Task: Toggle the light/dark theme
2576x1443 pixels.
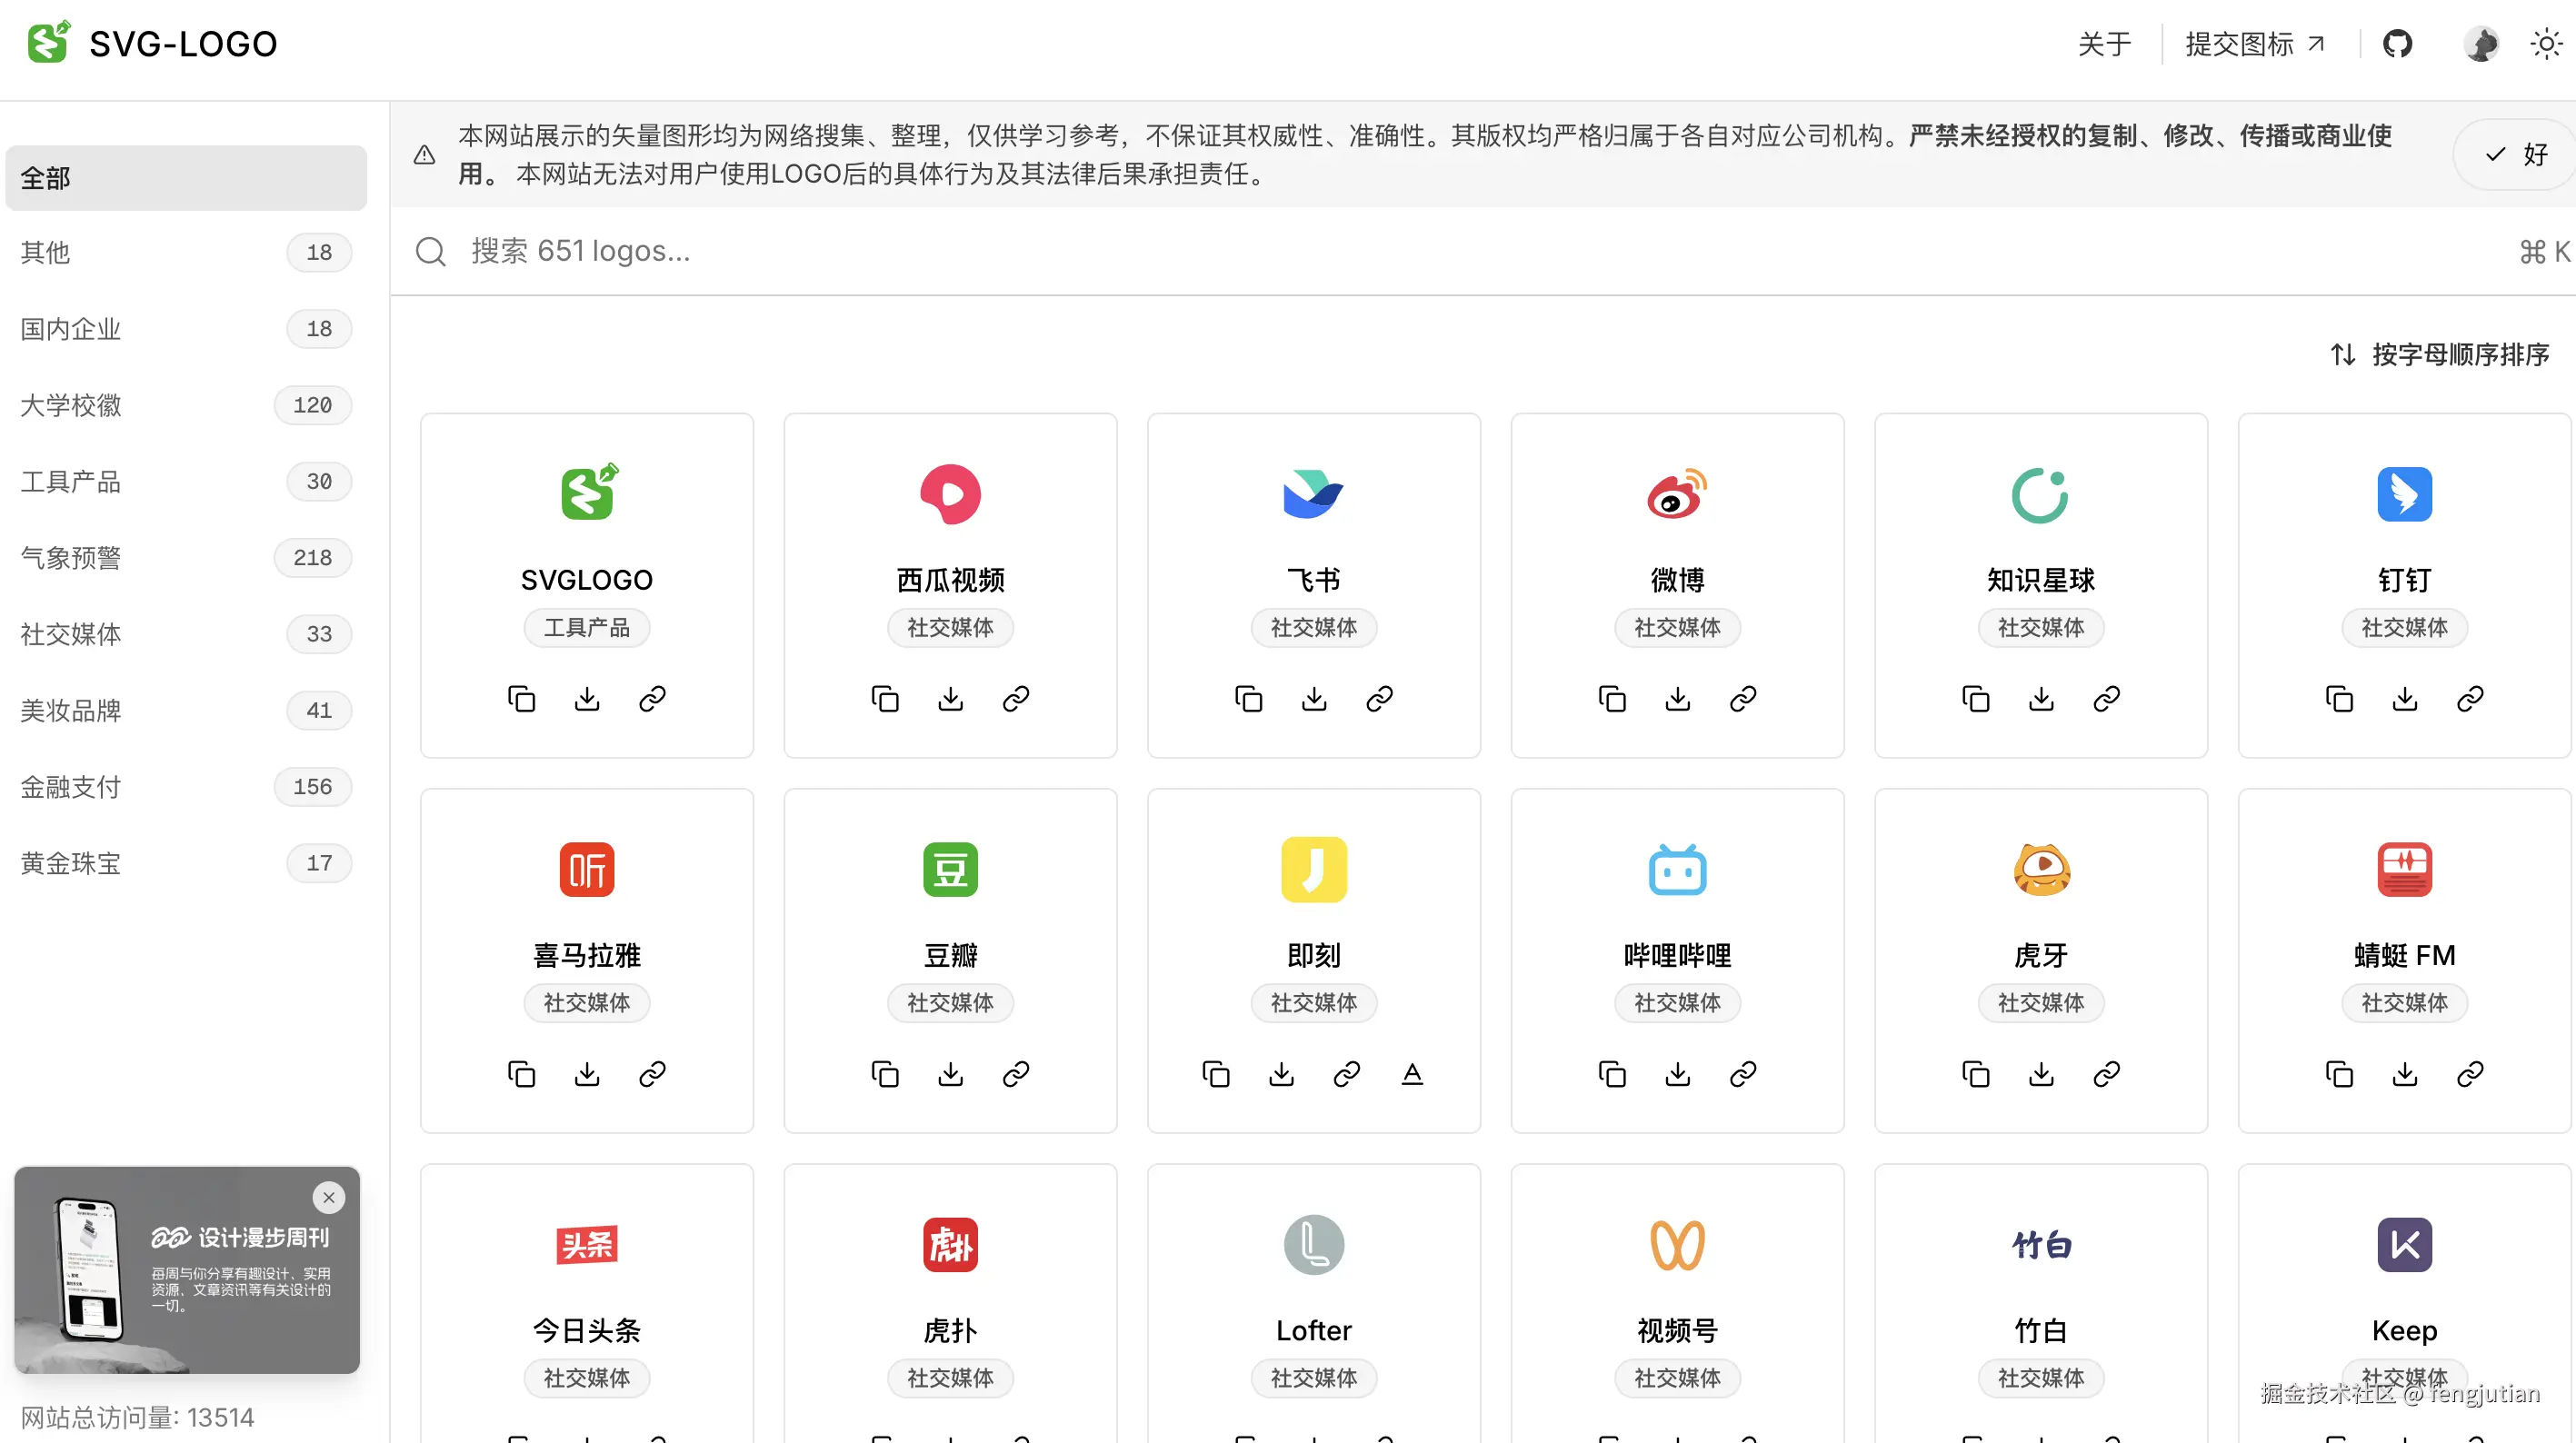Action: [2546, 44]
